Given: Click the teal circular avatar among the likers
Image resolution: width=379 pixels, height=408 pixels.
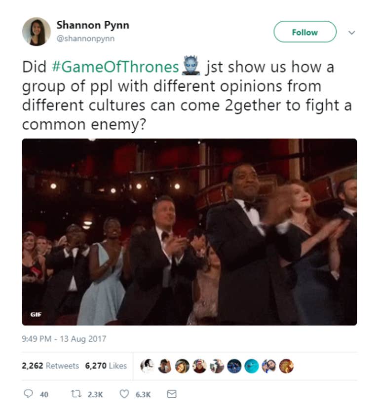Looking at the screenshot, I should (252, 366).
